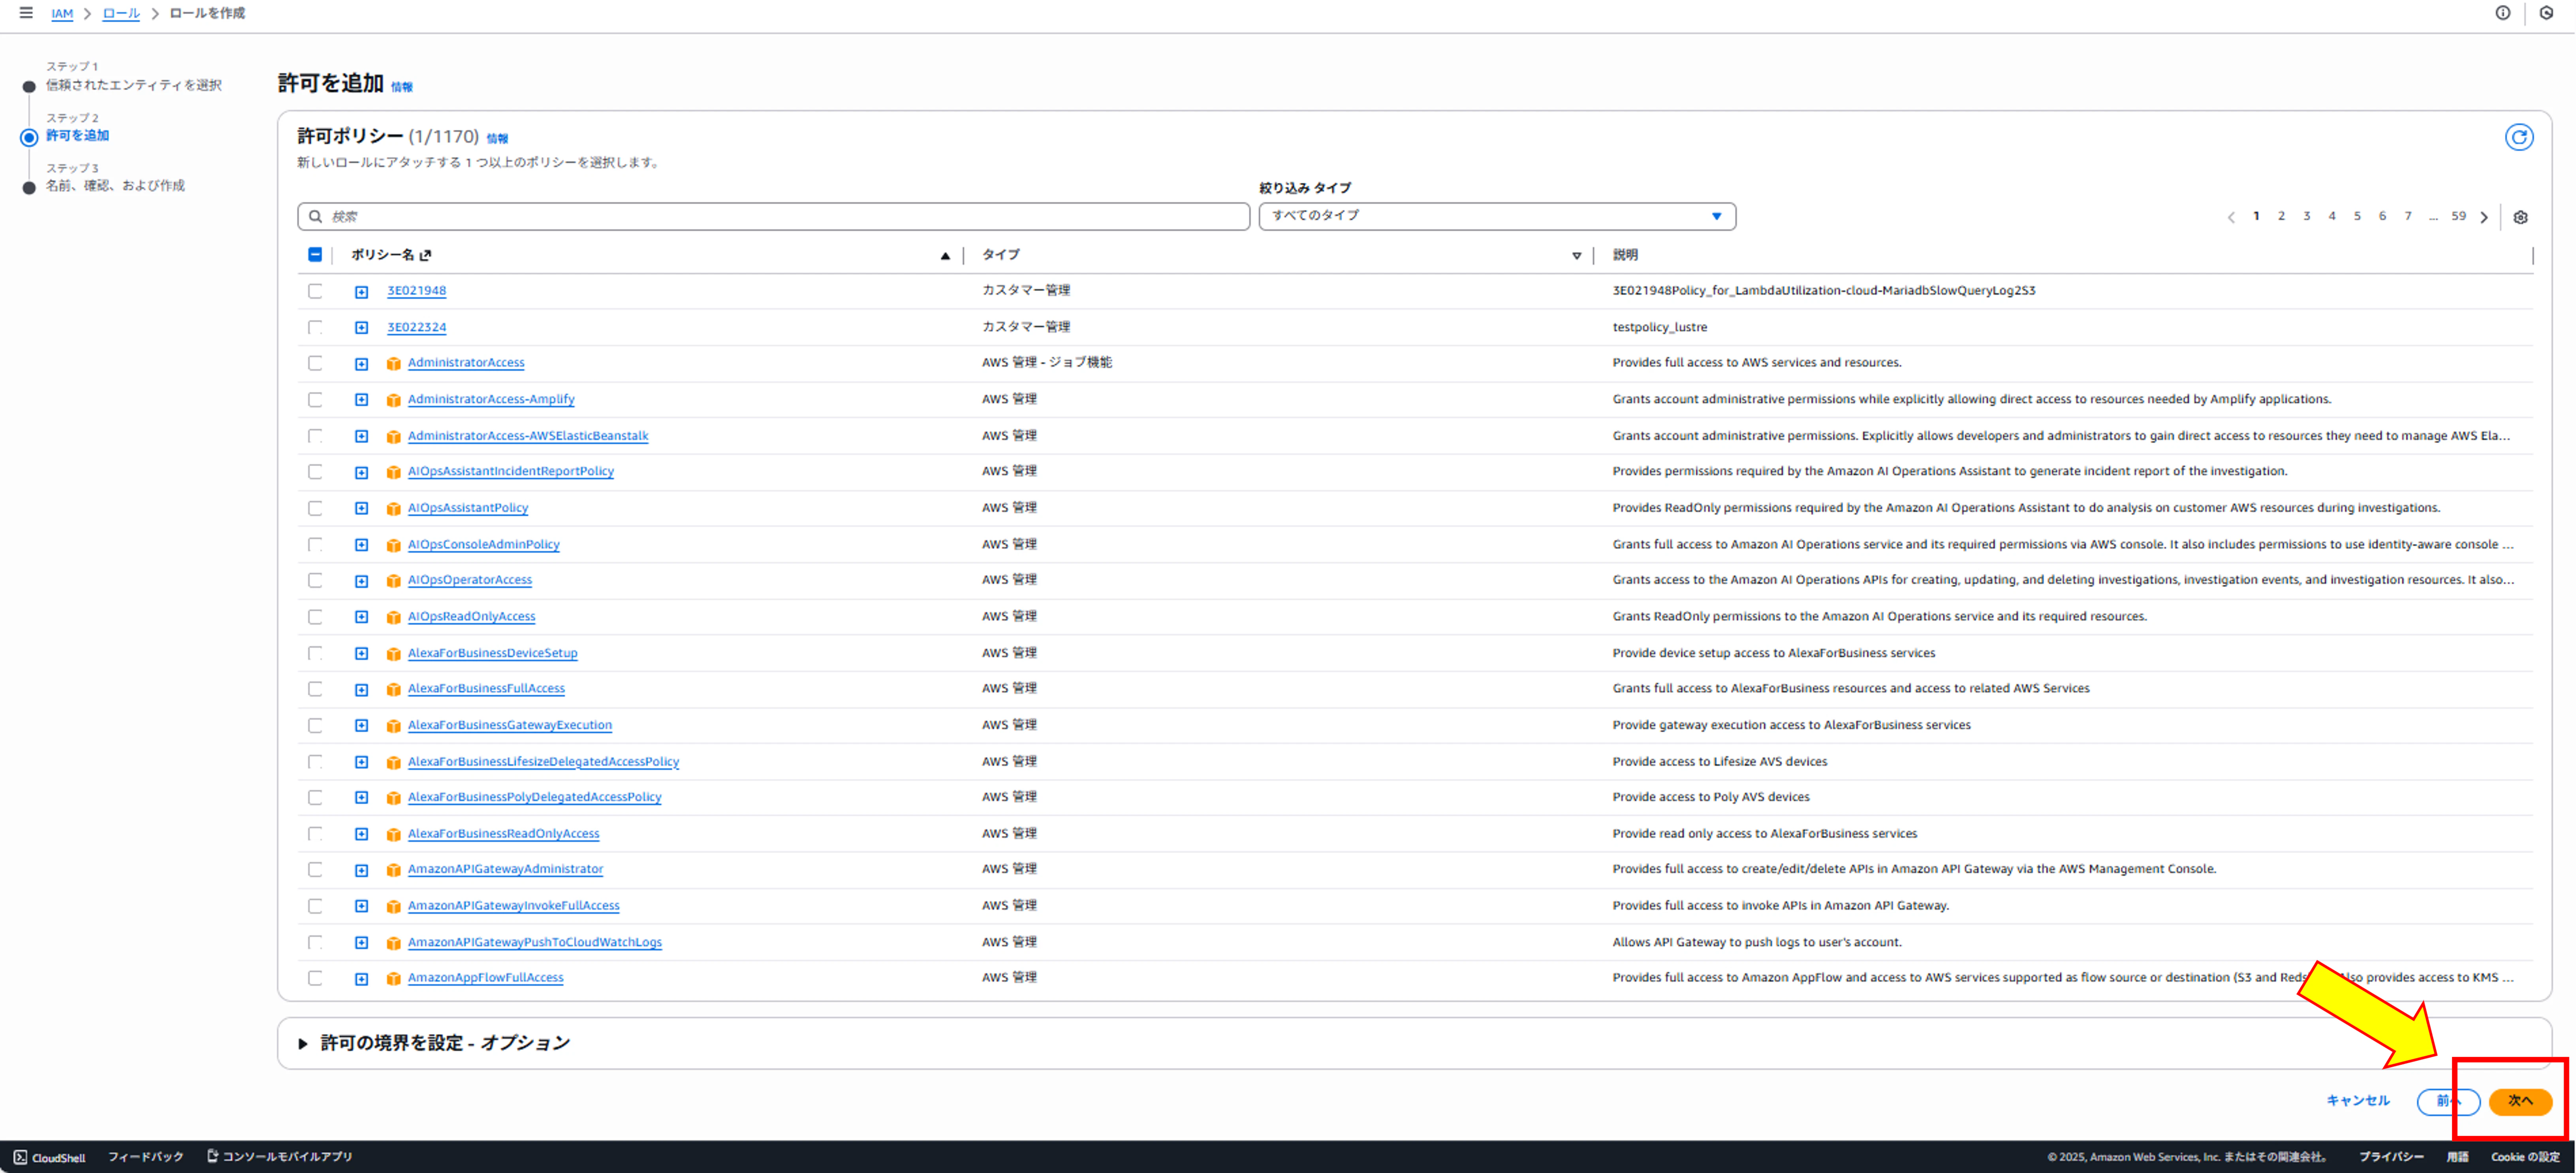Image resolution: width=2576 pixels, height=1173 pixels.
Task: Expand the AIOpsOperatorAccess row details
Action: click(362, 581)
